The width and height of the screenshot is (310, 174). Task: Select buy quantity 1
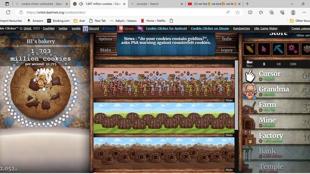point(264,64)
